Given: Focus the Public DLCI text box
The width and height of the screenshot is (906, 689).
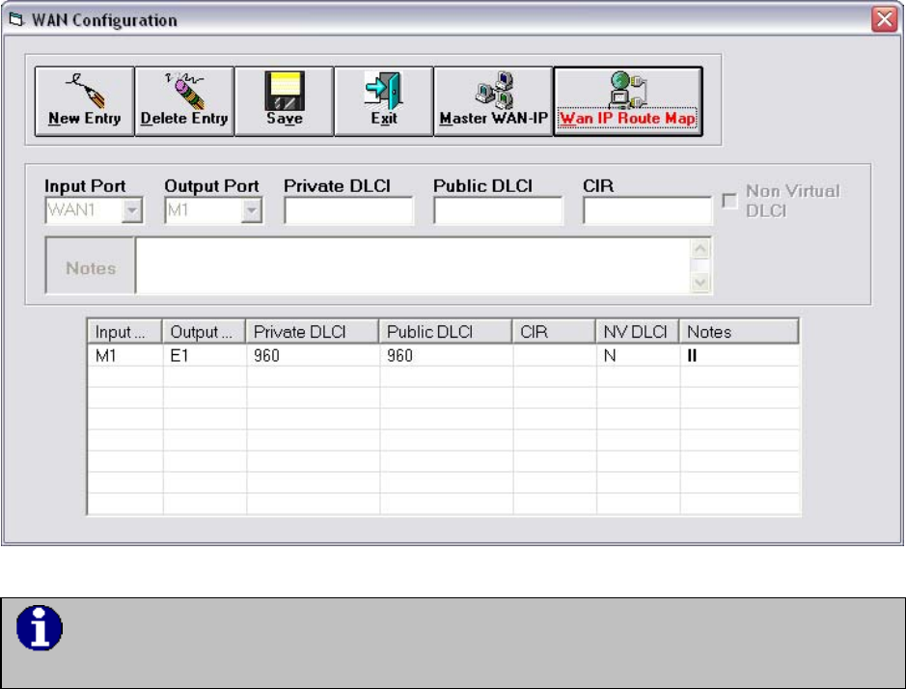Looking at the screenshot, I should 498,210.
